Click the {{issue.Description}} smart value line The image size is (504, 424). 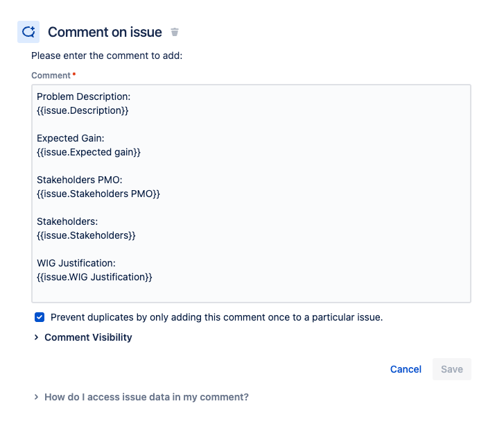pyautogui.click(x=82, y=110)
